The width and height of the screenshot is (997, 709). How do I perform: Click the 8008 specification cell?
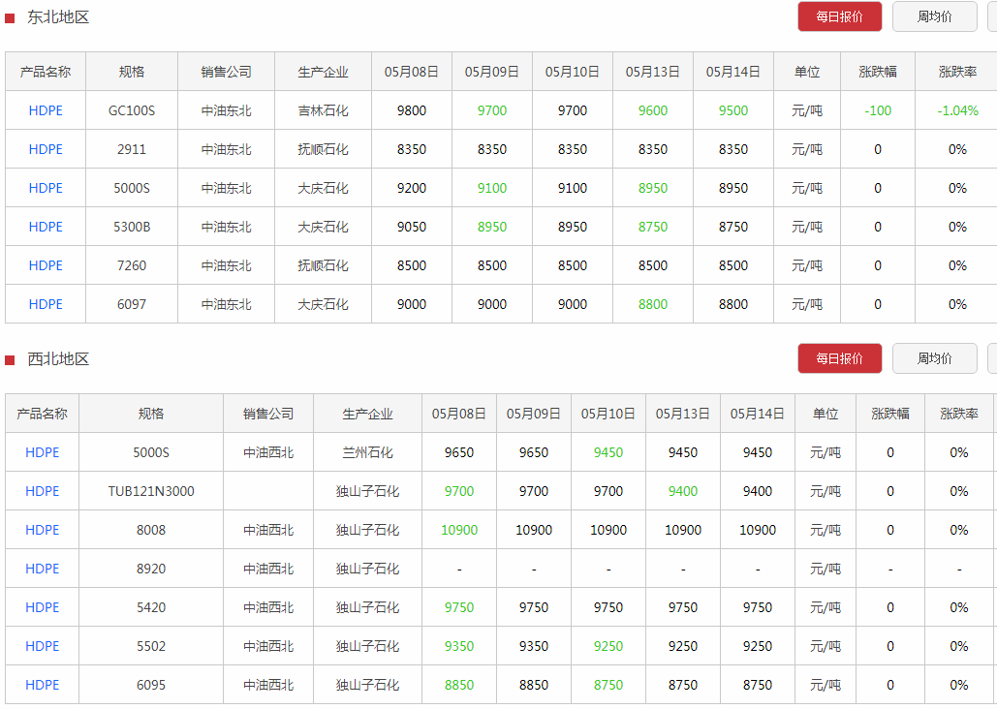pyautogui.click(x=151, y=531)
